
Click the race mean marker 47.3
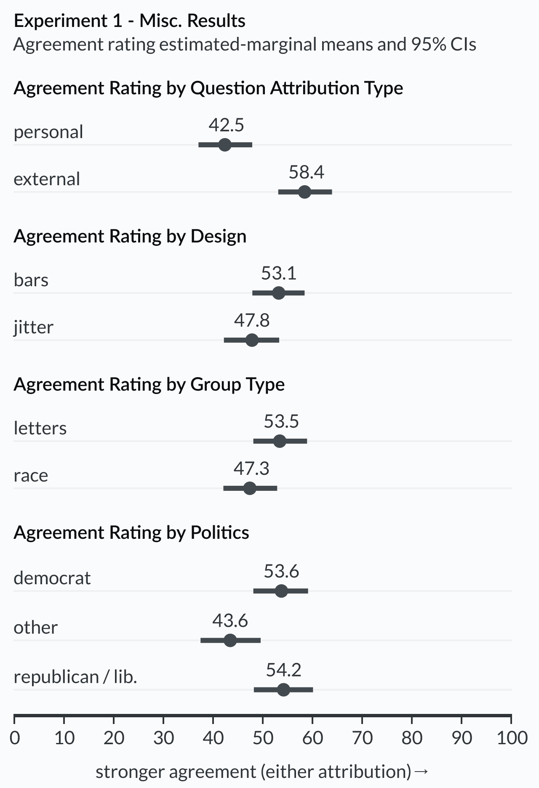point(250,488)
